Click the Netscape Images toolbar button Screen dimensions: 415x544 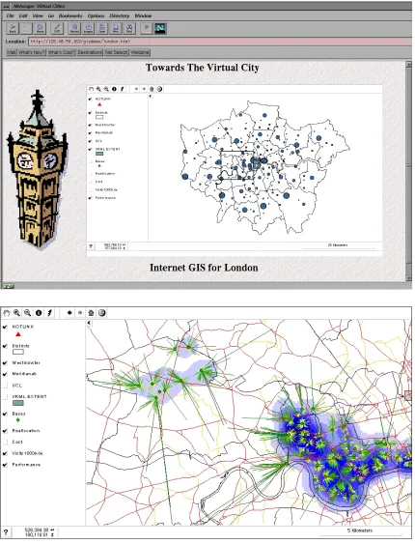[x=88, y=28]
